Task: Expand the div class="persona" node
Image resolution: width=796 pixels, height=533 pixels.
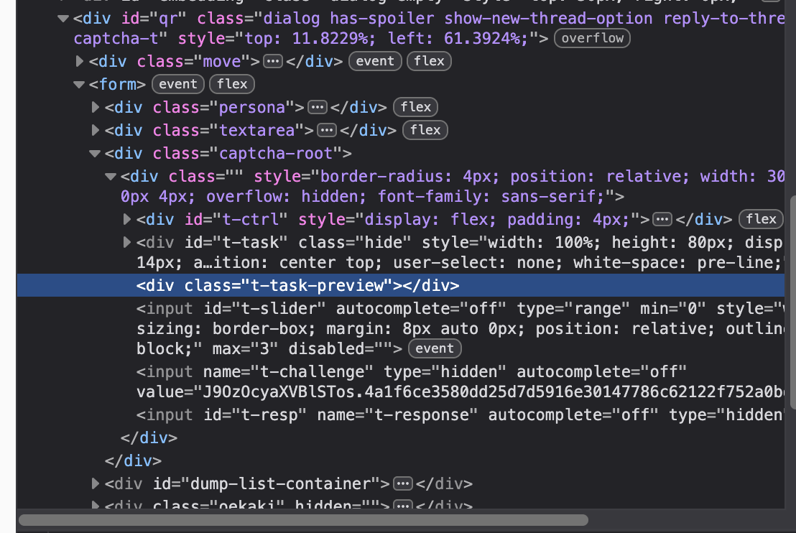Action: pyautogui.click(x=95, y=107)
